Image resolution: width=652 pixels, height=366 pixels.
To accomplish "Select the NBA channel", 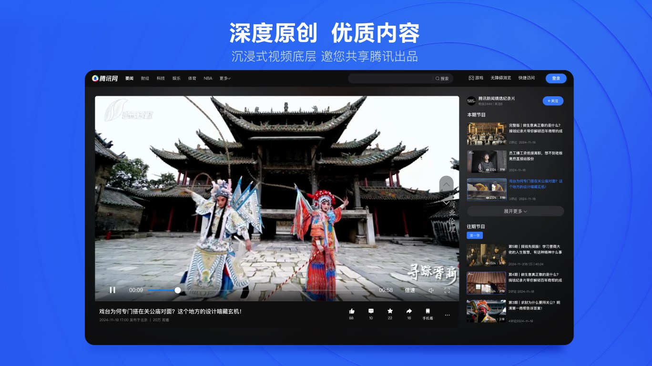I will click(x=208, y=78).
